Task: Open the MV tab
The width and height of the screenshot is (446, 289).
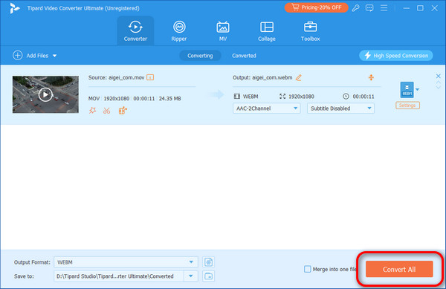Action: pyautogui.click(x=223, y=30)
